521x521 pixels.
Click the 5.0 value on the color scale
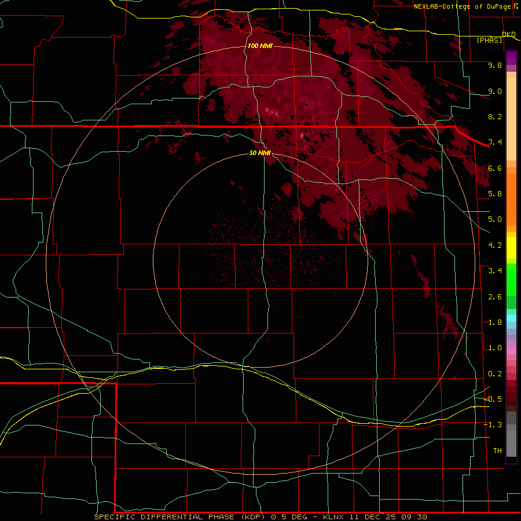click(x=495, y=219)
